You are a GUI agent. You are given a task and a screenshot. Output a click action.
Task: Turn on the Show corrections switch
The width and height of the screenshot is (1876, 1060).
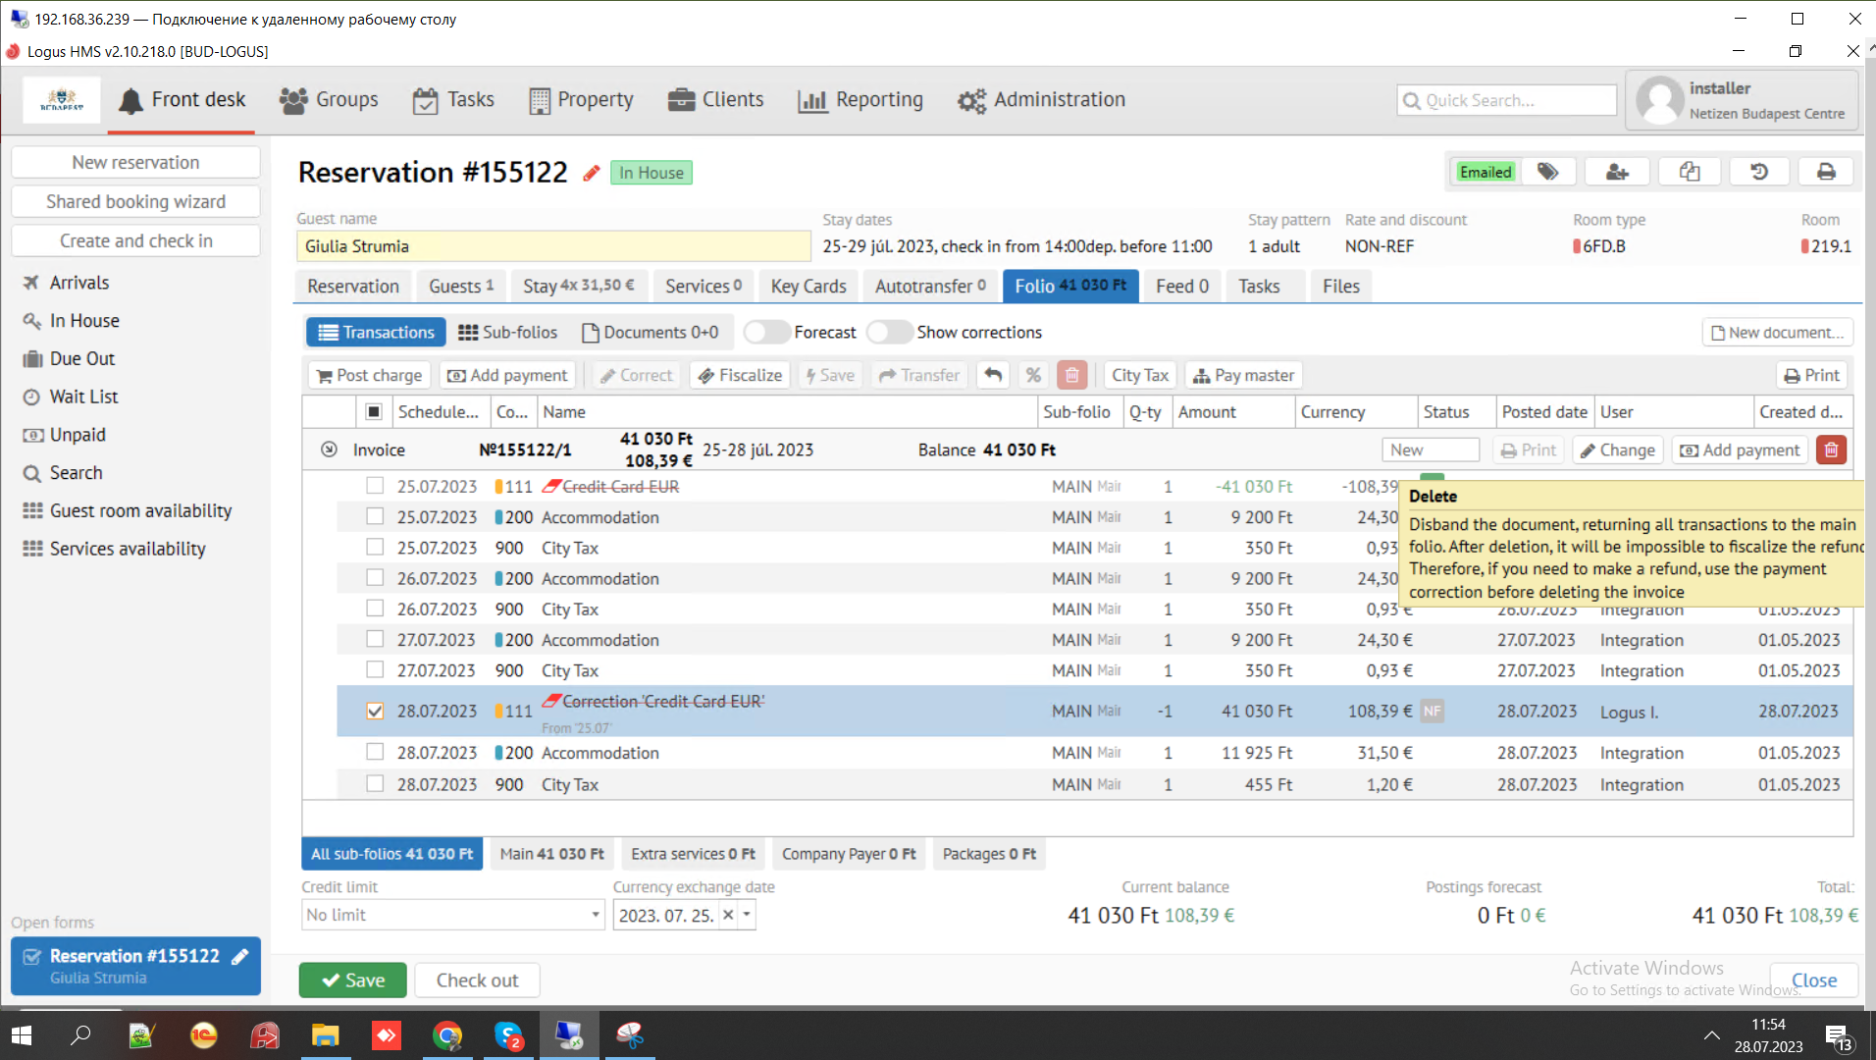pyautogui.click(x=889, y=333)
